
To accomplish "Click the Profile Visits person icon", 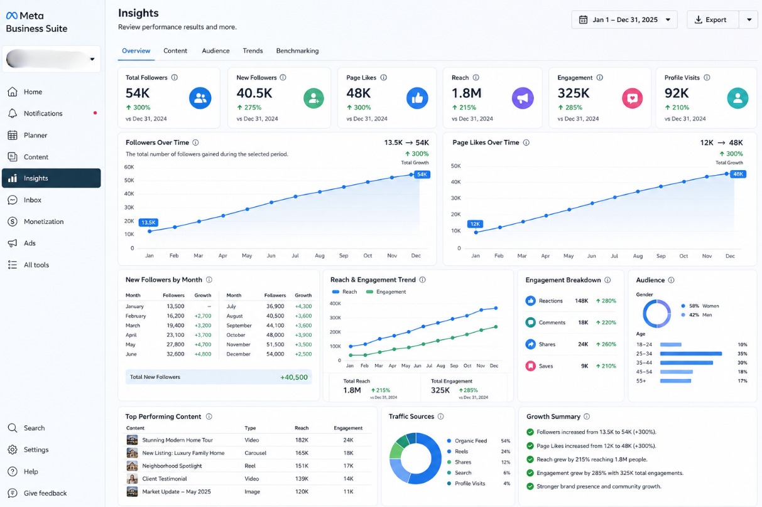I will click(738, 98).
